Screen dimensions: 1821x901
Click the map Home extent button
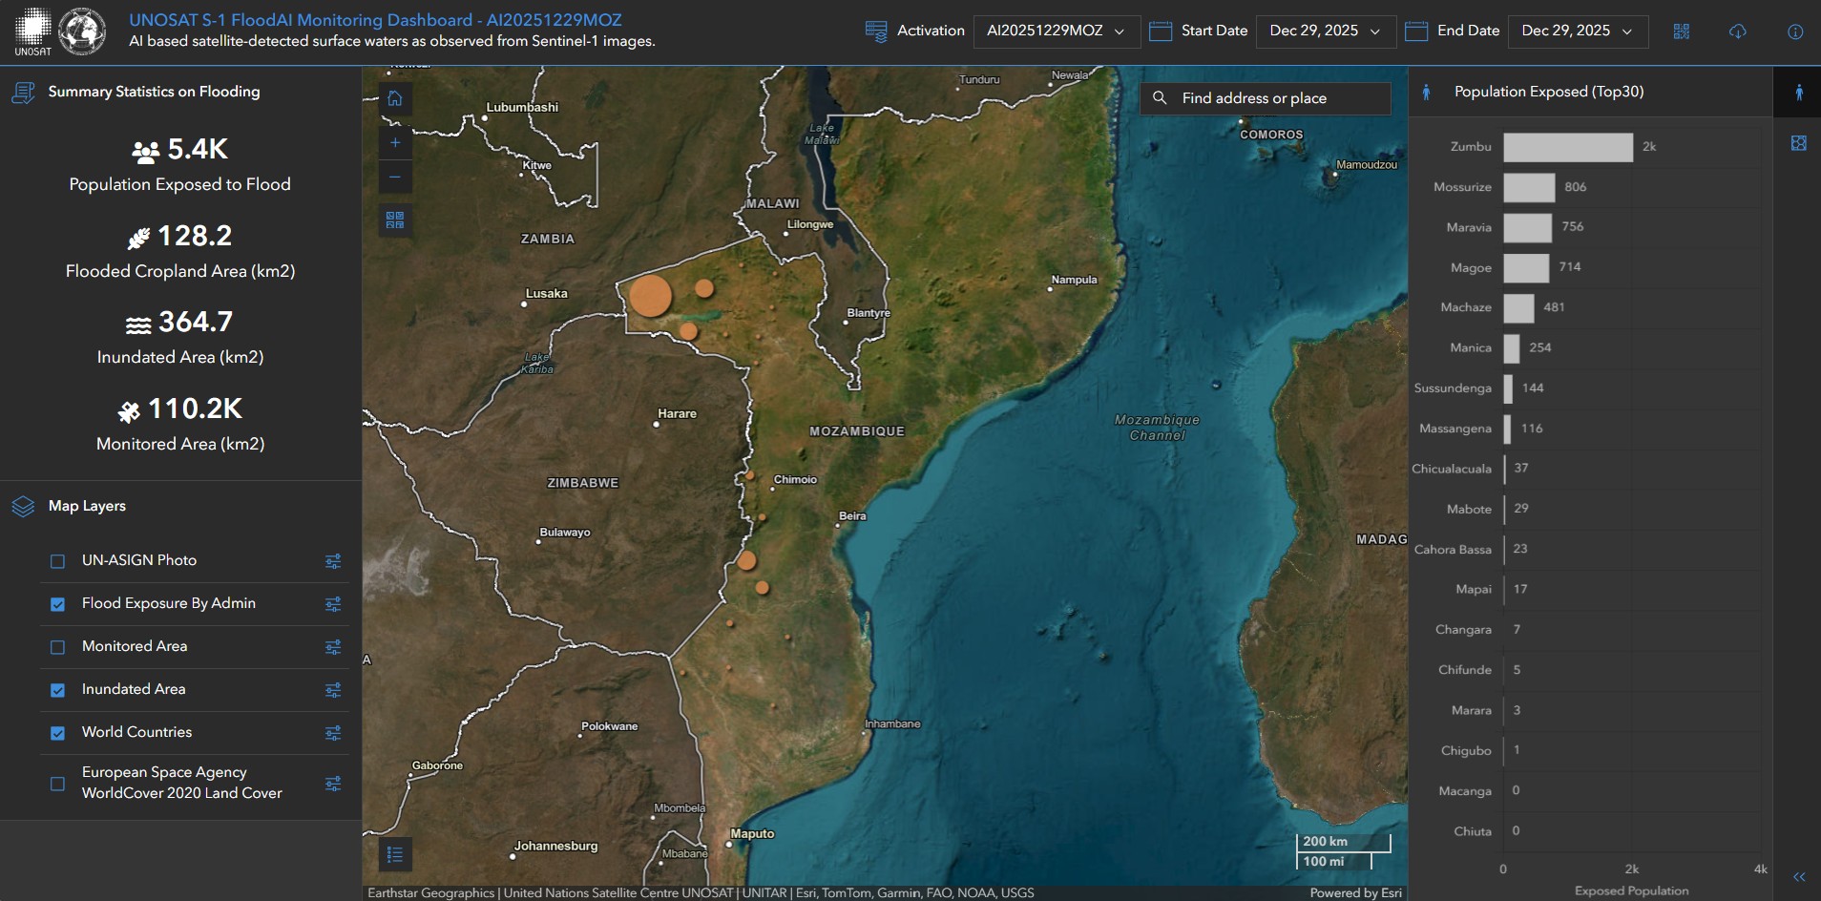click(x=395, y=98)
